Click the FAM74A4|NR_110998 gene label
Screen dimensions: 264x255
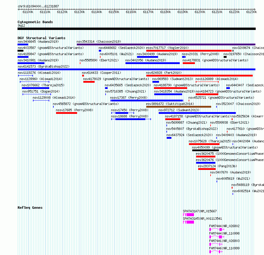[x=224, y=233]
